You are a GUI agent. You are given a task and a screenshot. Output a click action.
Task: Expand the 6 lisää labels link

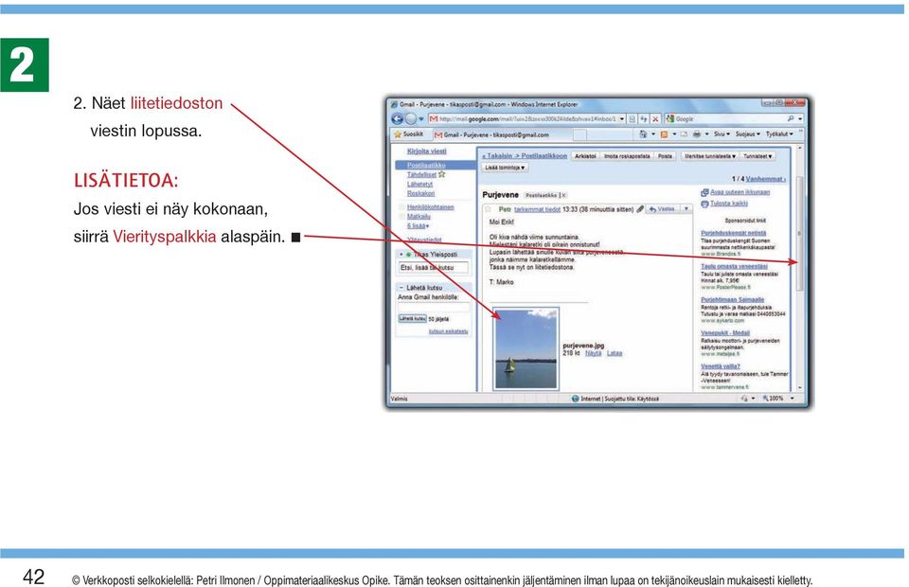[418, 225]
